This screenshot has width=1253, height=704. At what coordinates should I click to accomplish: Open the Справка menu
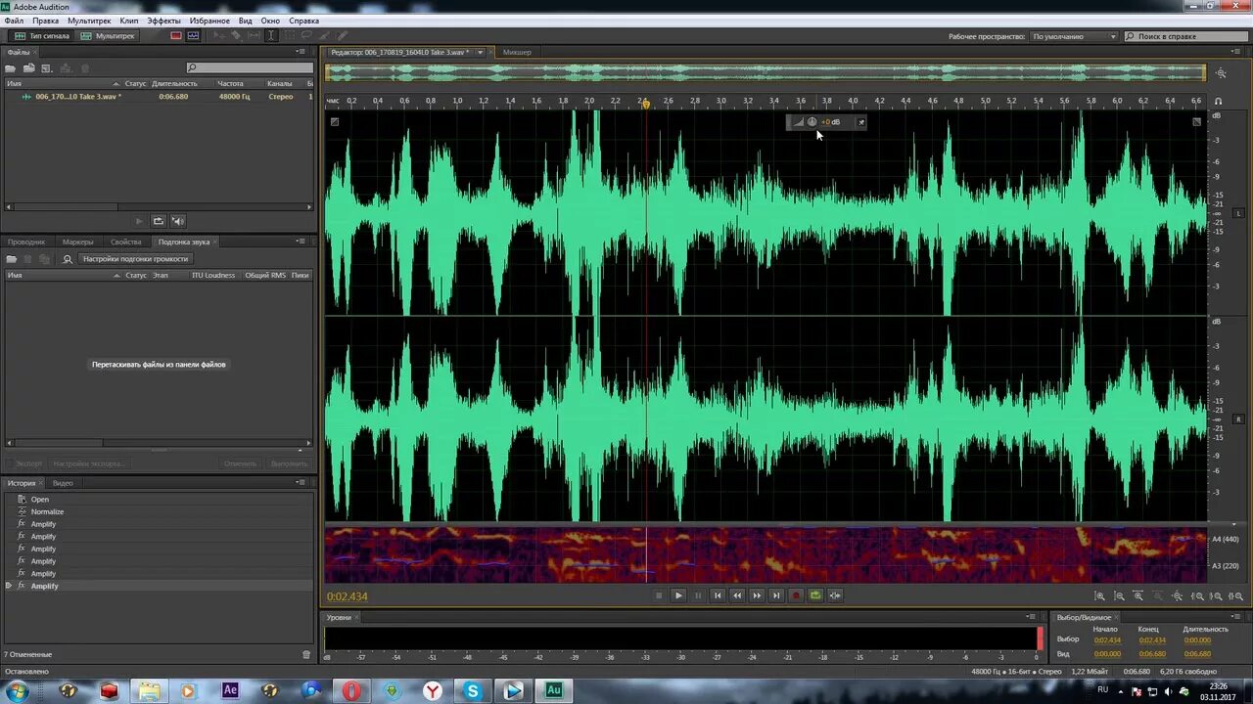click(x=303, y=21)
